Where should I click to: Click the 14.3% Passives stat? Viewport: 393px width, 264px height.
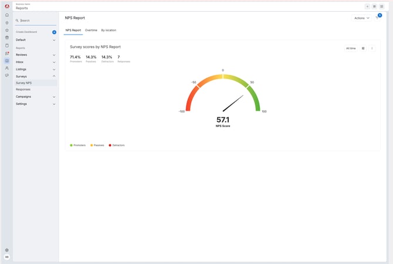coord(91,59)
